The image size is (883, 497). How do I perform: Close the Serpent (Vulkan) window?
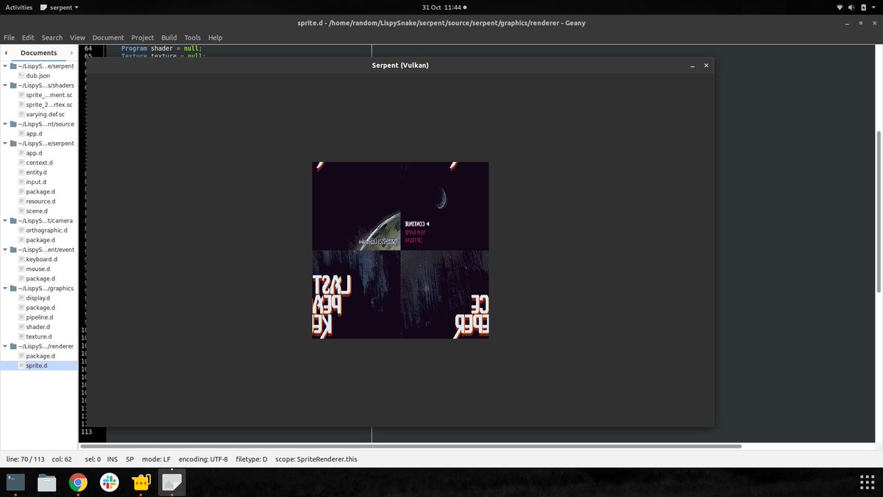(x=706, y=66)
